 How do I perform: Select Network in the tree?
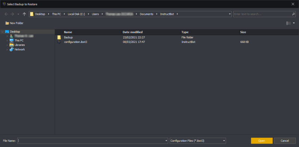(20, 49)
